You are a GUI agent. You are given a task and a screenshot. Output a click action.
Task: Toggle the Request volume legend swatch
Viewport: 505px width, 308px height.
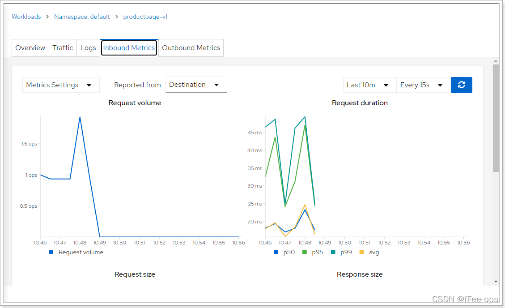pos(51,252)
